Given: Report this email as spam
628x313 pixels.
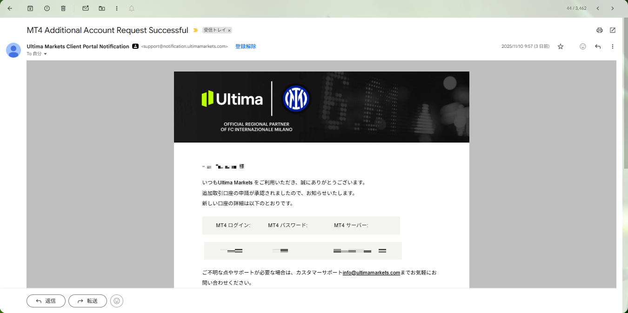Looking at the screenshot, I should pyautogui.click(x=47, y=8).
